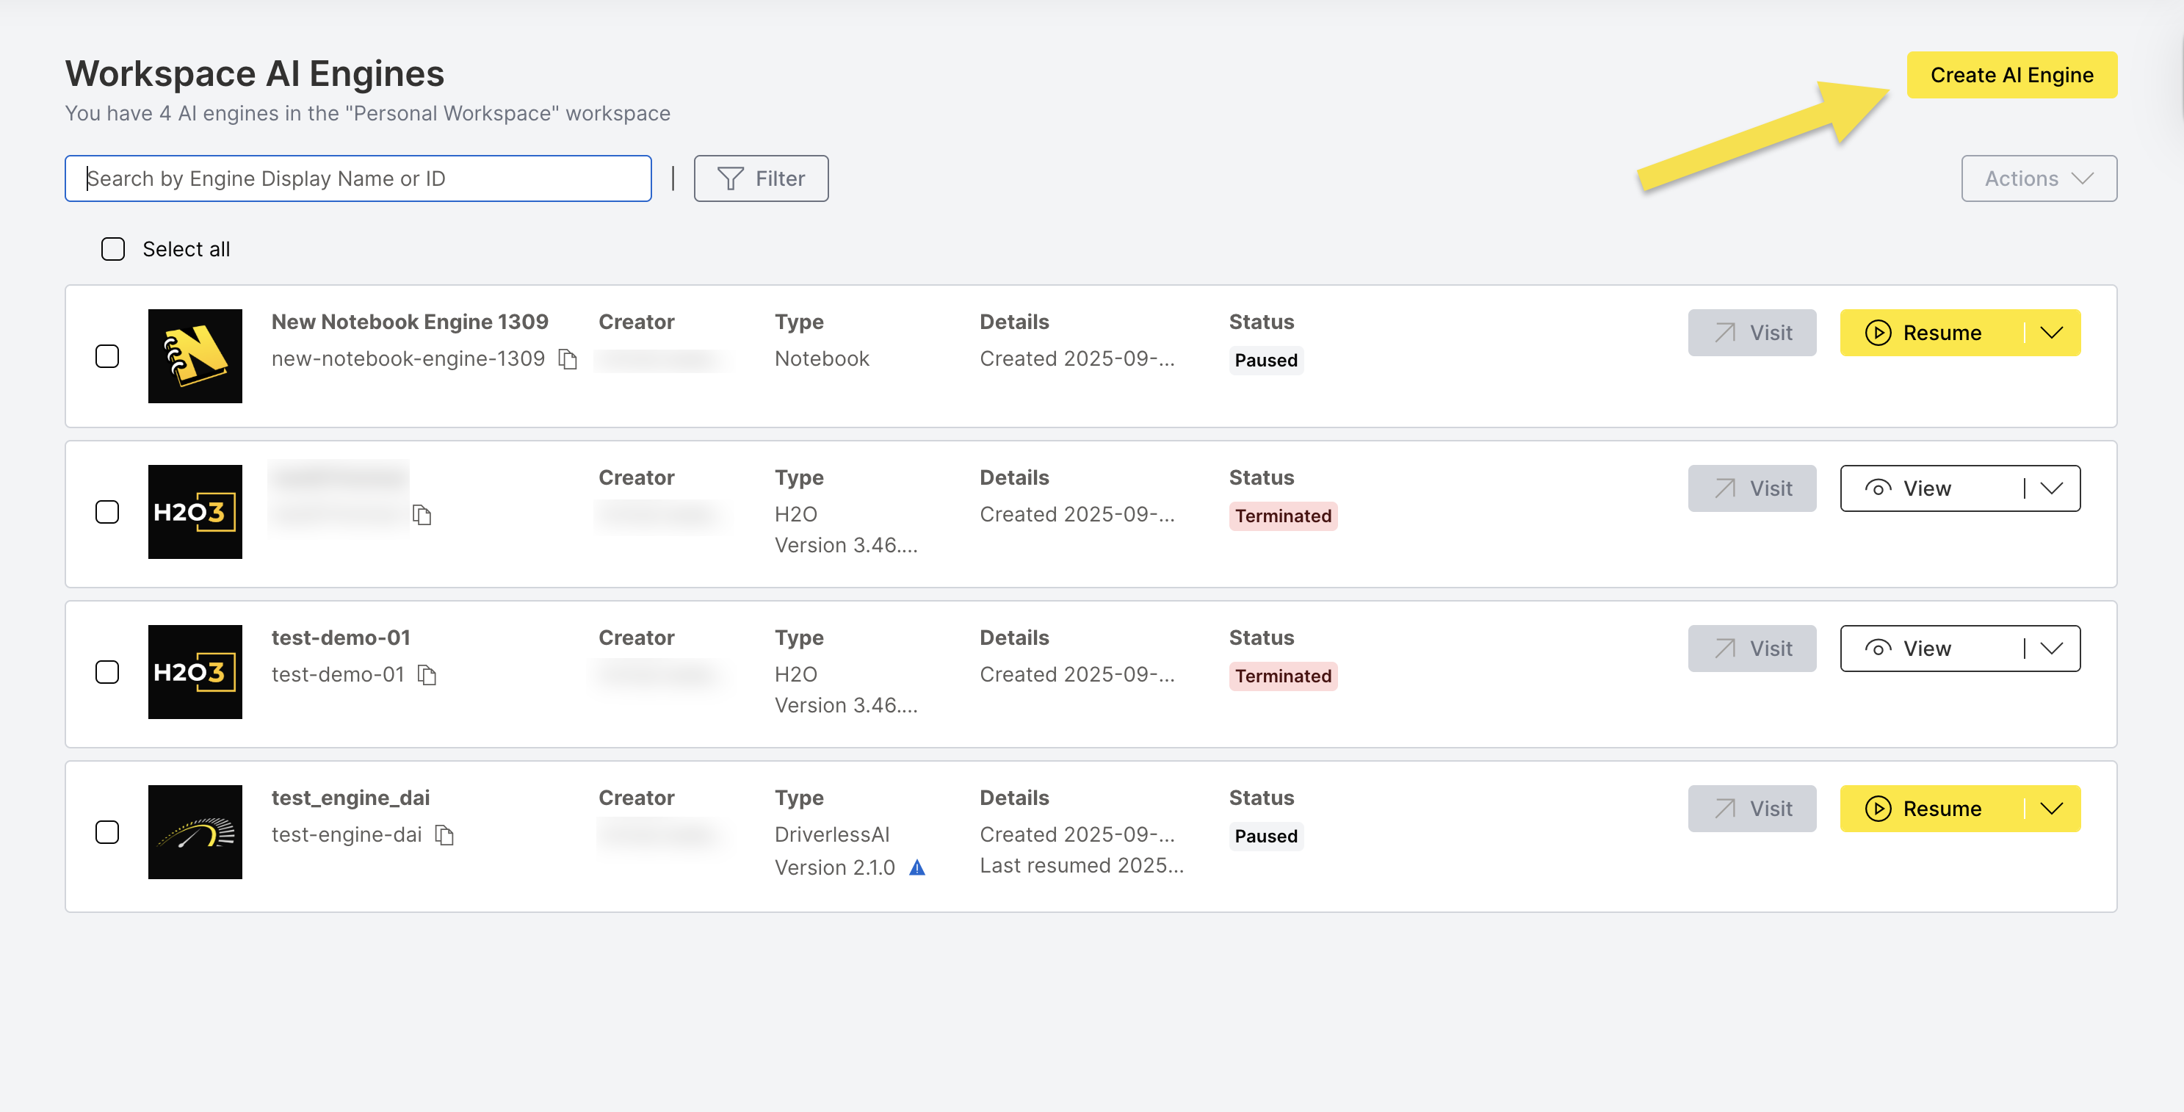Click the funnel Filter button

[x=761, y=178]
